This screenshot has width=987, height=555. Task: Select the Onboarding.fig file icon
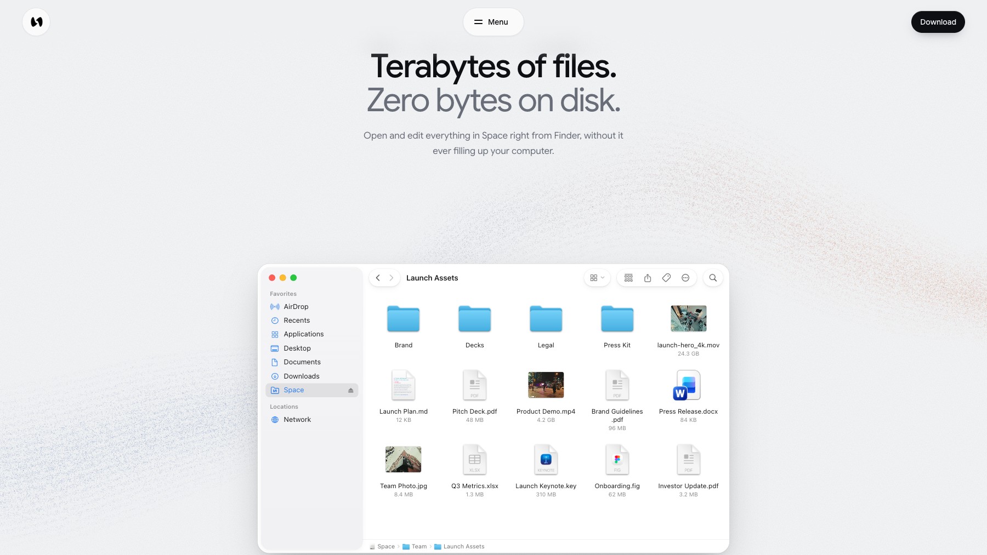(x=617, y=459)
